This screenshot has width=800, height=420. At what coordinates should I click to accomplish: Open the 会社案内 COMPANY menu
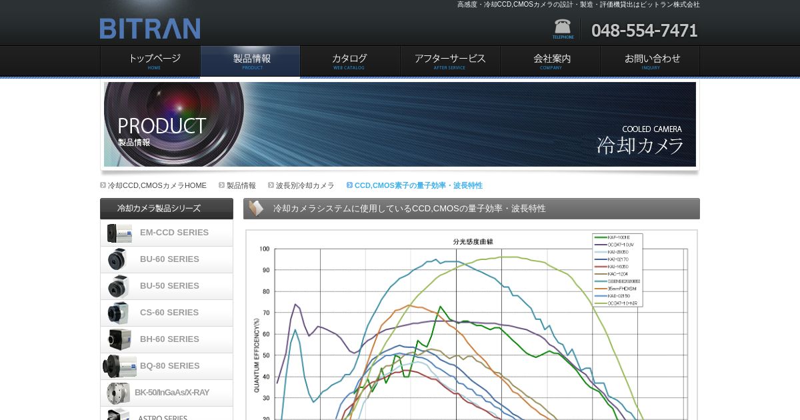(550, 61)
